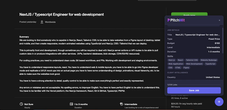Select the TypeScript skill tag

210,64
